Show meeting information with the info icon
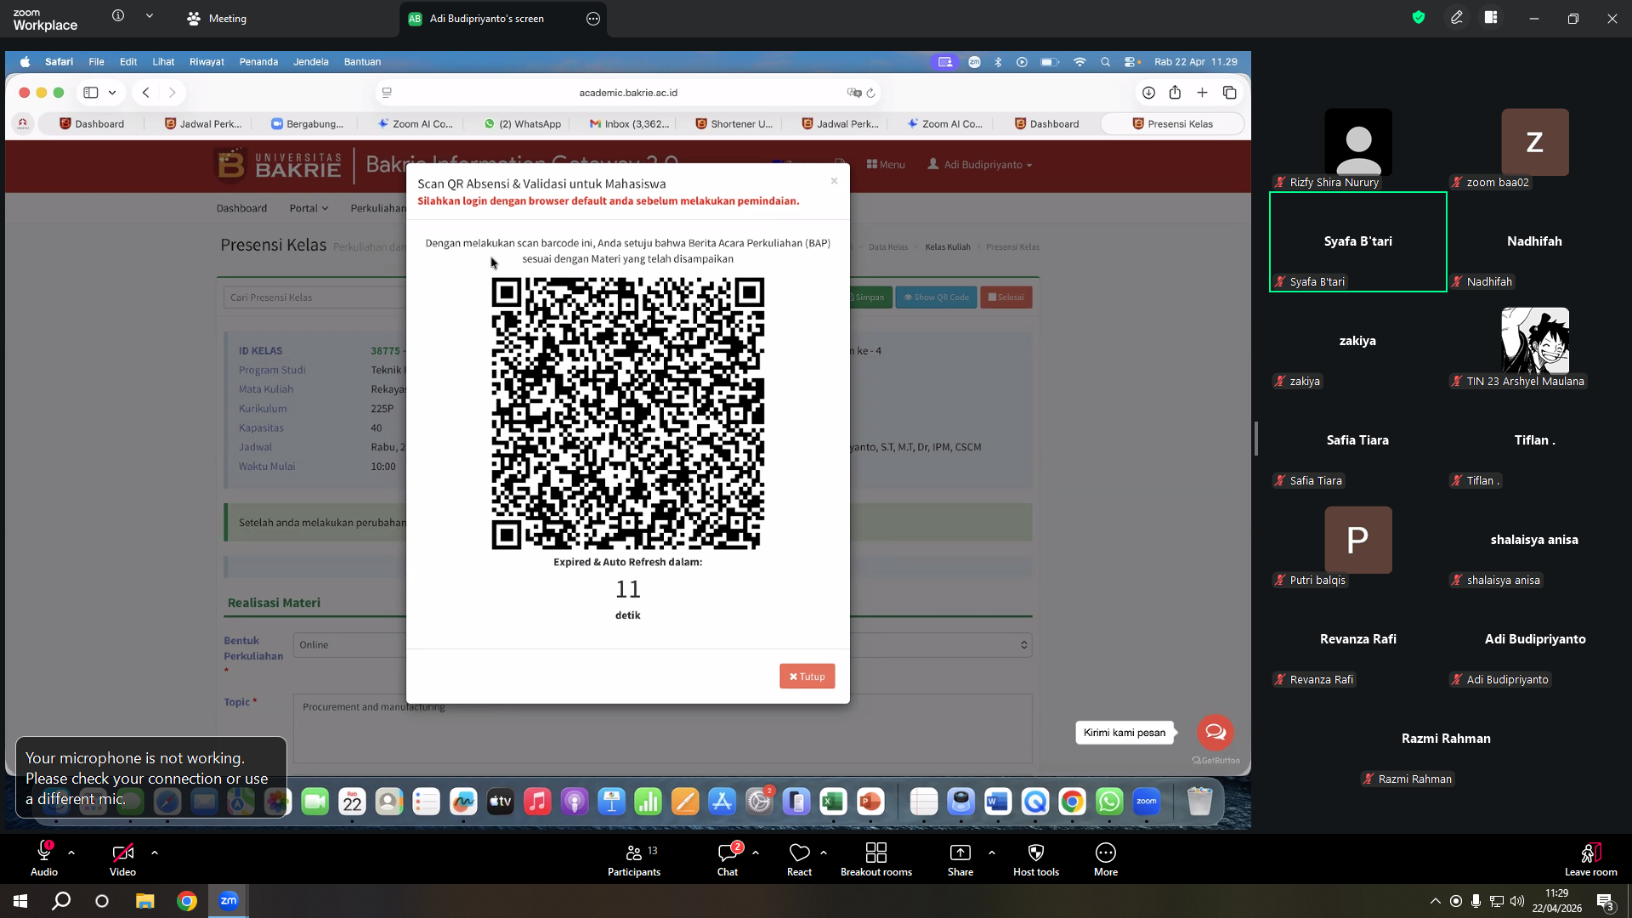This screenshot has height=918, width=1632. tap(118, 16)
